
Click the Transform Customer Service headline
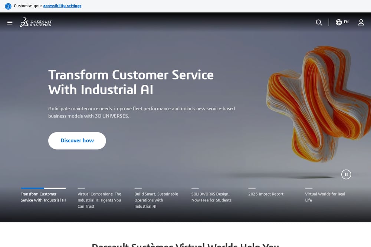pos(131,82)
